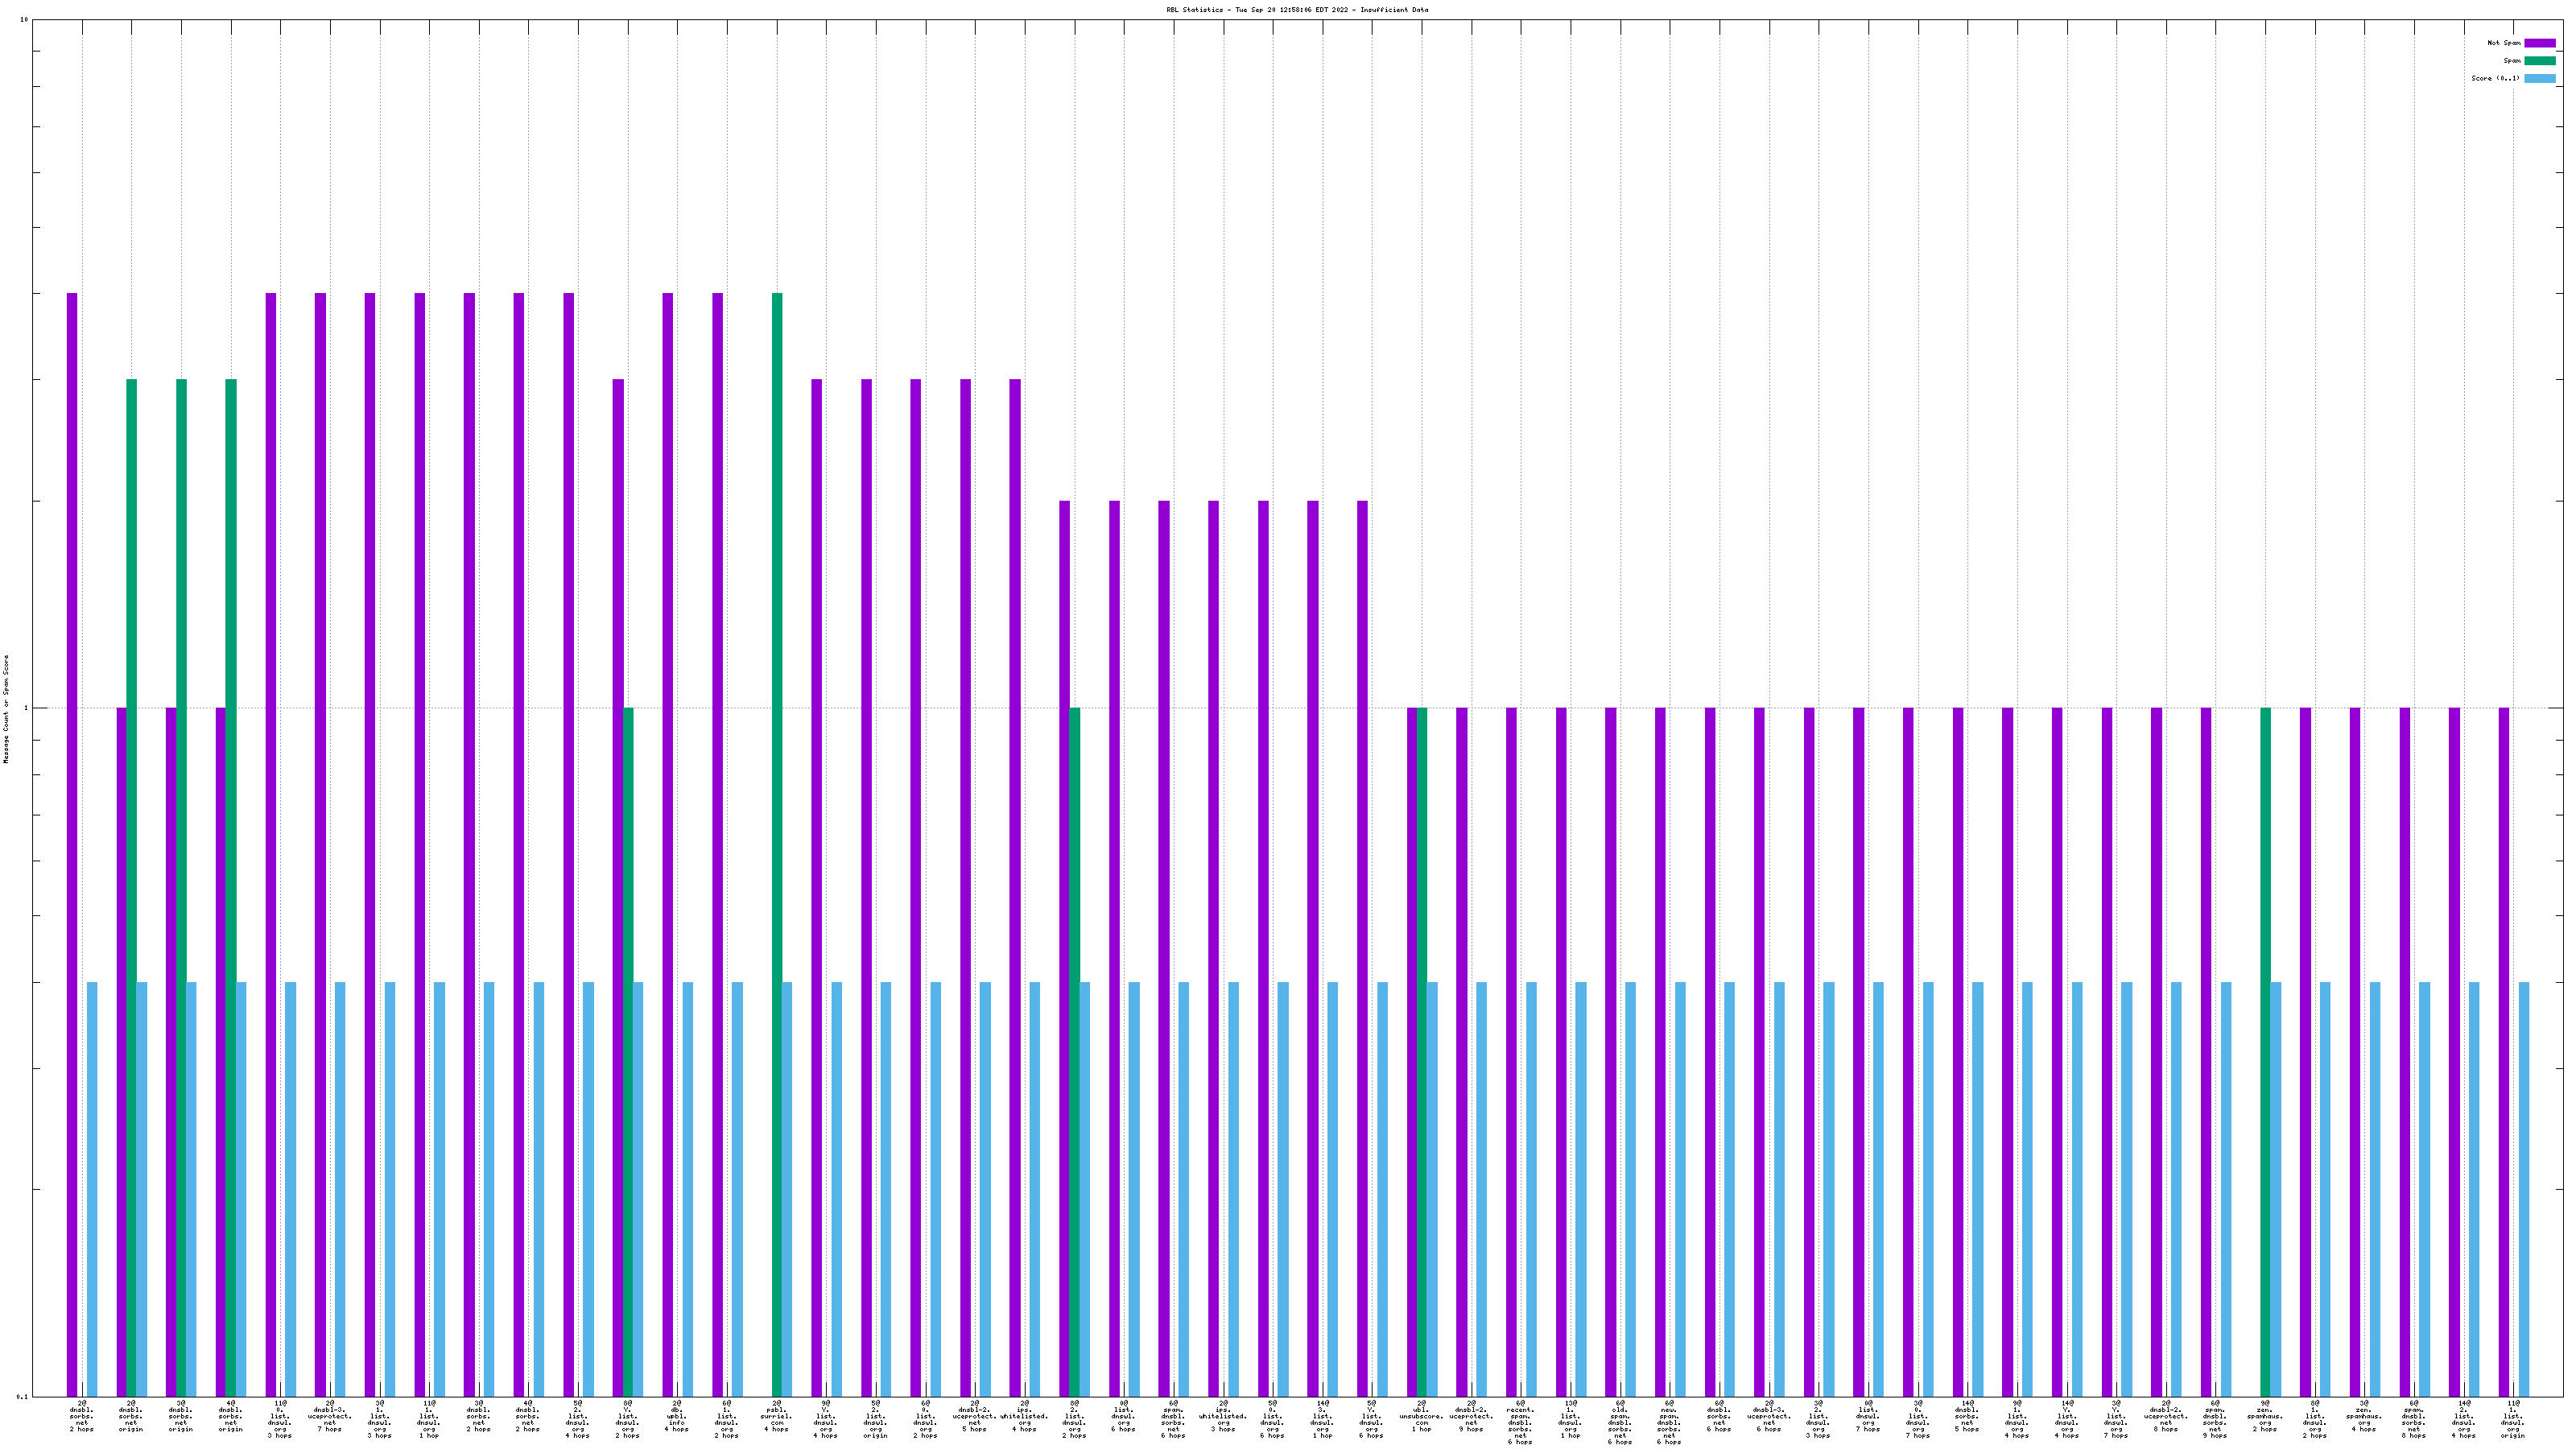Click the ubl.unsubscore.com 1 hop label
The image size is (2576, 1449).
1421,1416
